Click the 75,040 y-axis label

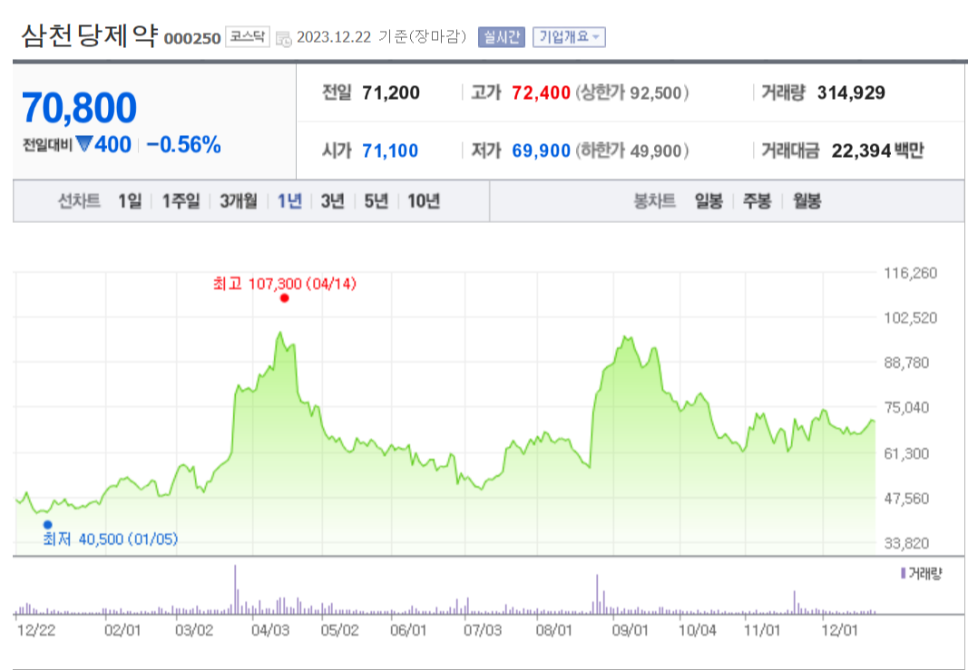[x=906, y=408]
